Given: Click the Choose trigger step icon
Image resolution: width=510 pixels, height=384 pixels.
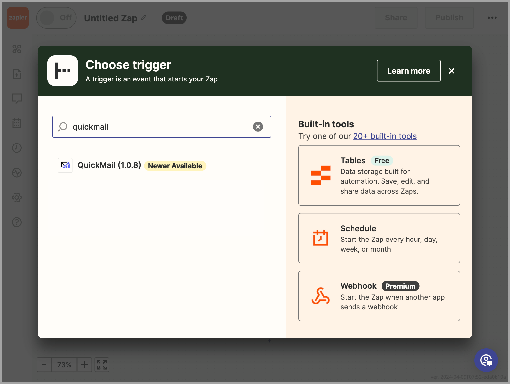Looking at the screenshot, I should [x=63, y=71].
